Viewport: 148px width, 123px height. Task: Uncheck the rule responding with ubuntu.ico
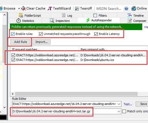click(13, 60)
